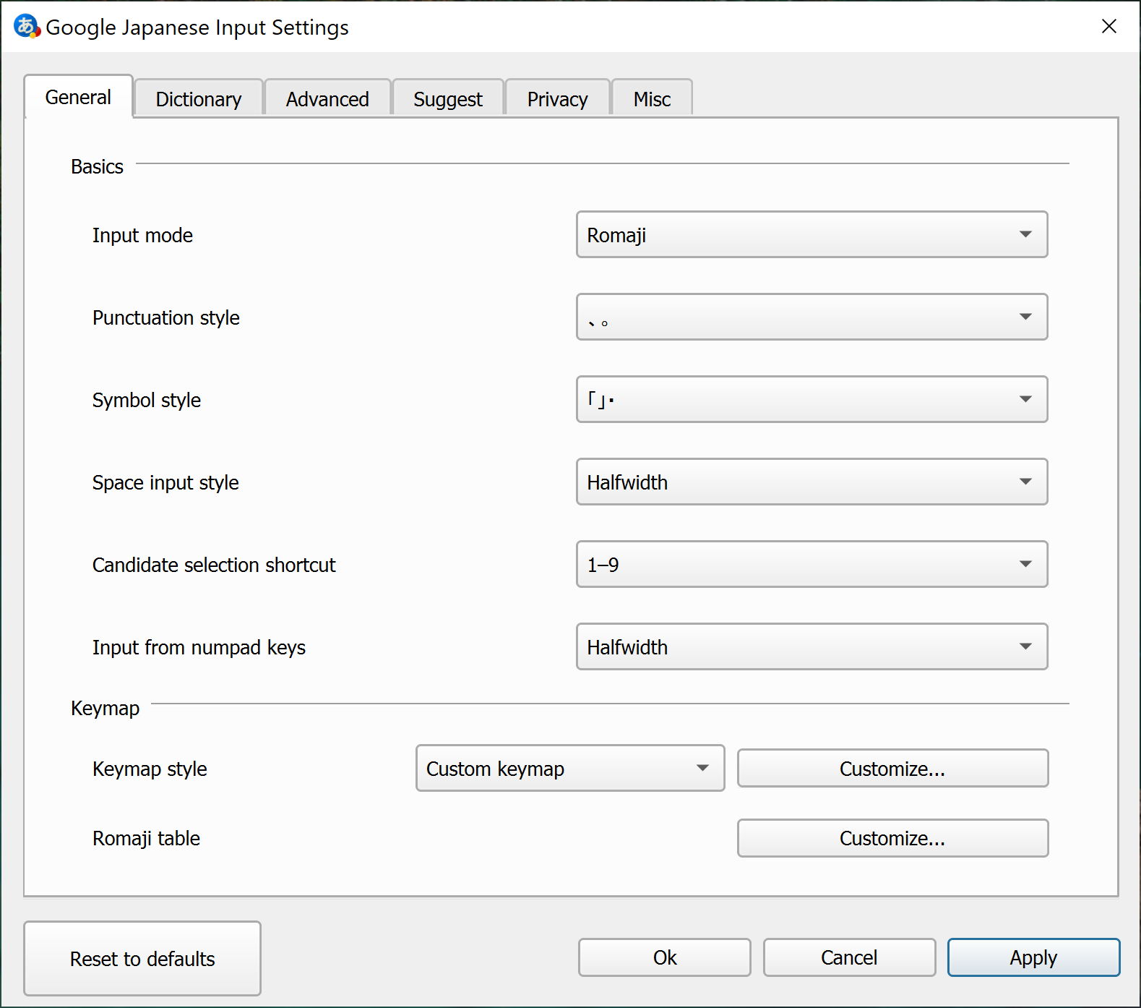The image size is (1141, 1008).
Task: Open the Symbol style dropdown
Action: pos(811,399)
